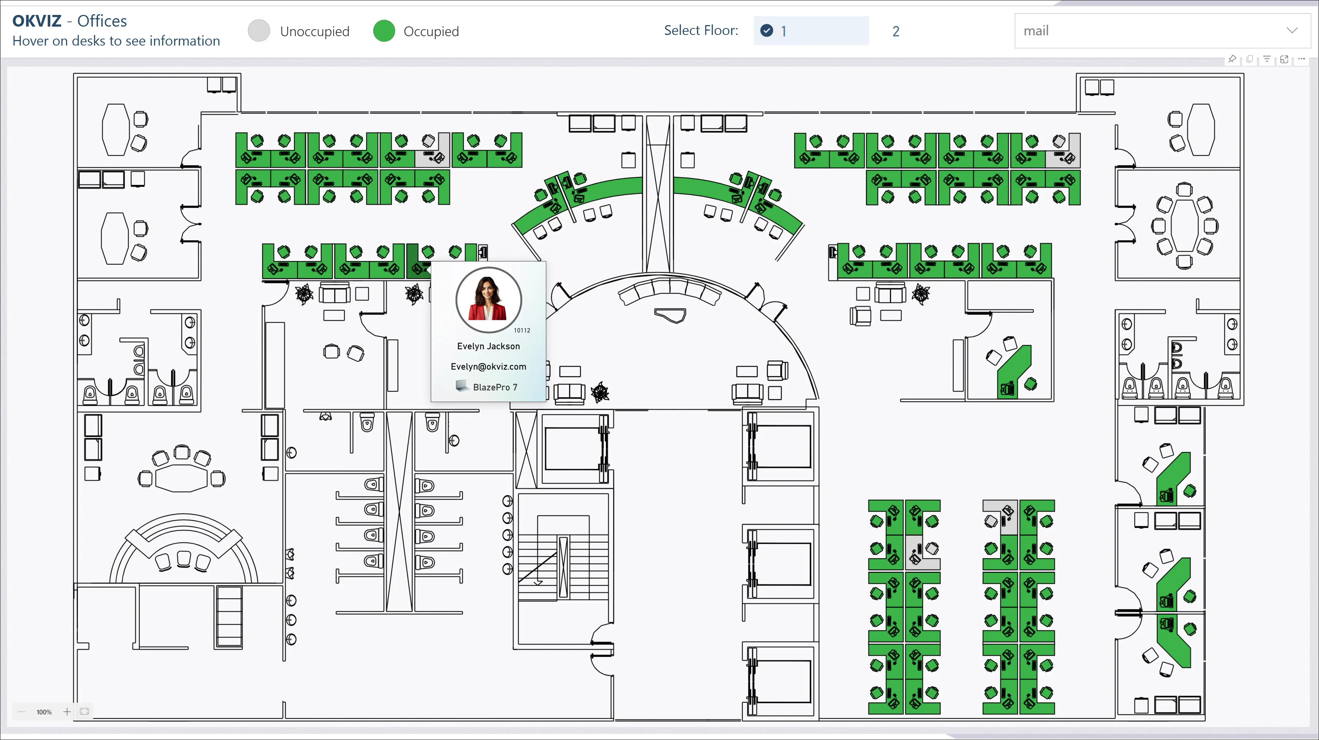
Task: Click Evelyn Jackson's profile photo
Action: tap(488, 300)
